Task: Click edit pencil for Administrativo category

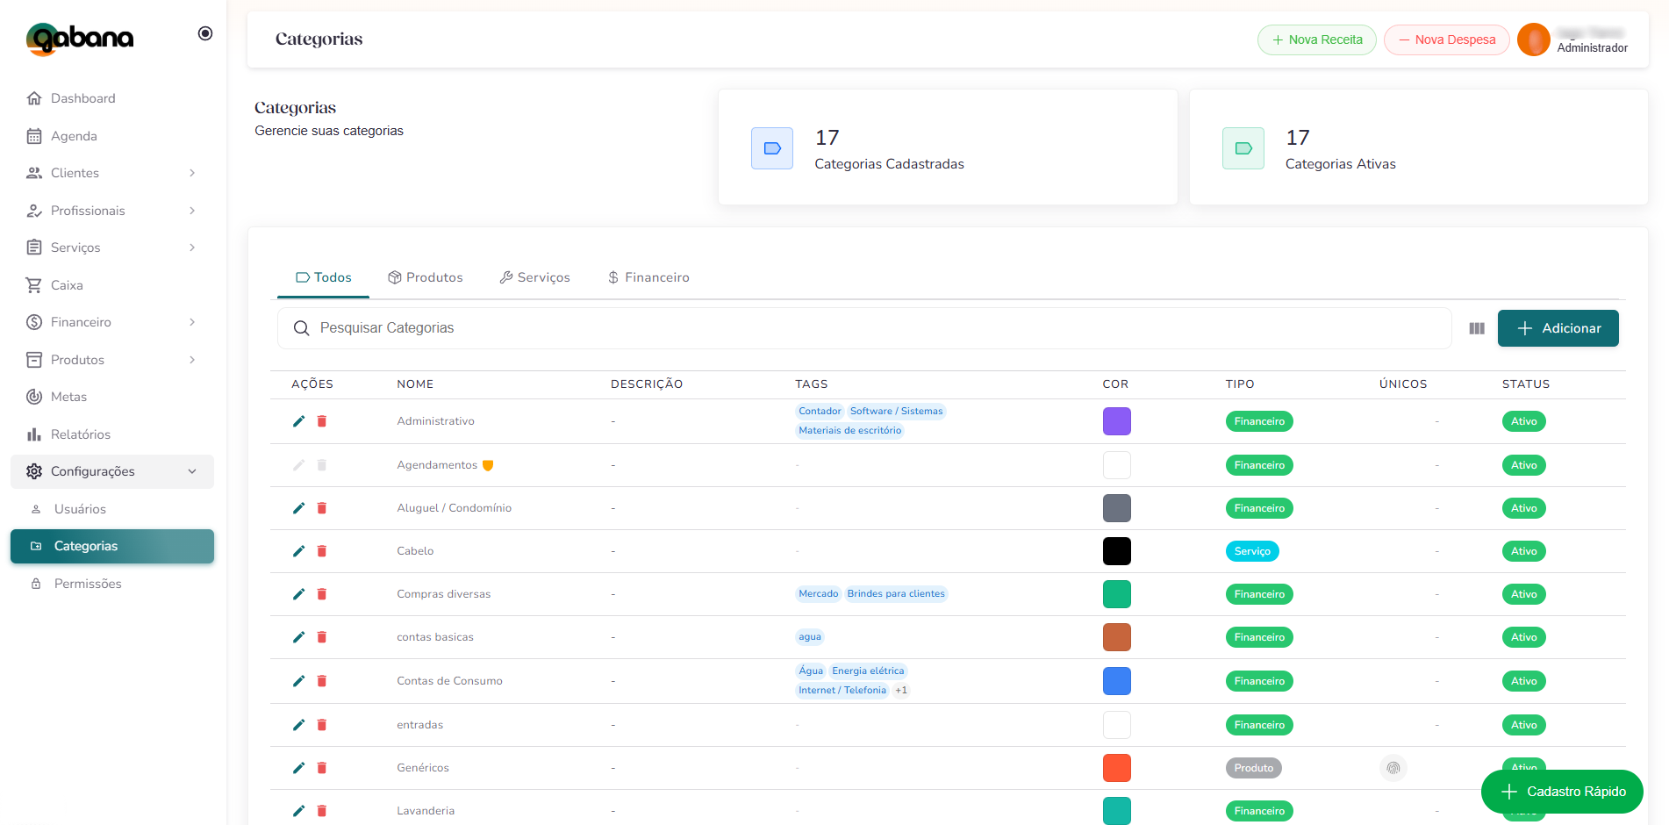Action: (x=298, y=421)
